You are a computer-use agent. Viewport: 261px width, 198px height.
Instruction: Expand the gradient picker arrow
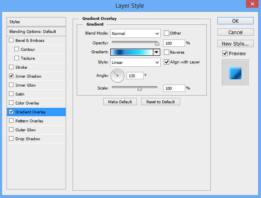(156, 52)
